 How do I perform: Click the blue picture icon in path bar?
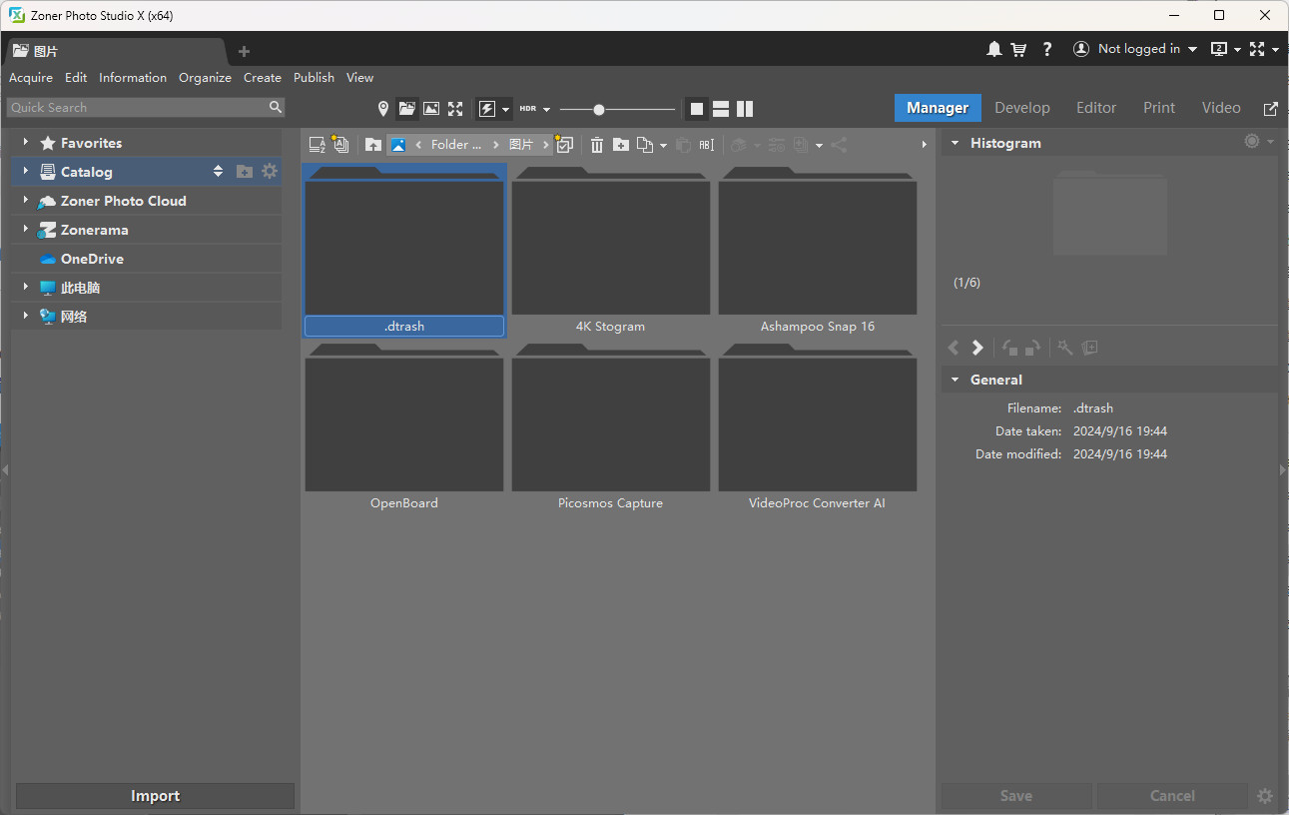[397, 145]
